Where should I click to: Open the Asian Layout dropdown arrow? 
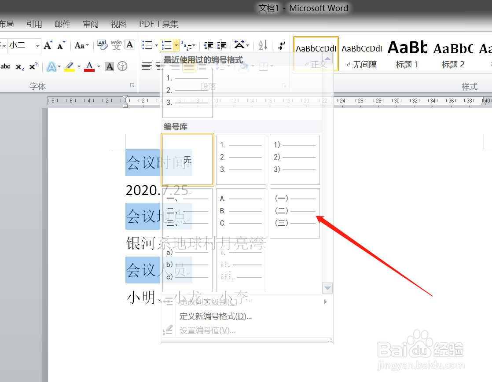pyautogui.click(x=248, y=45)
